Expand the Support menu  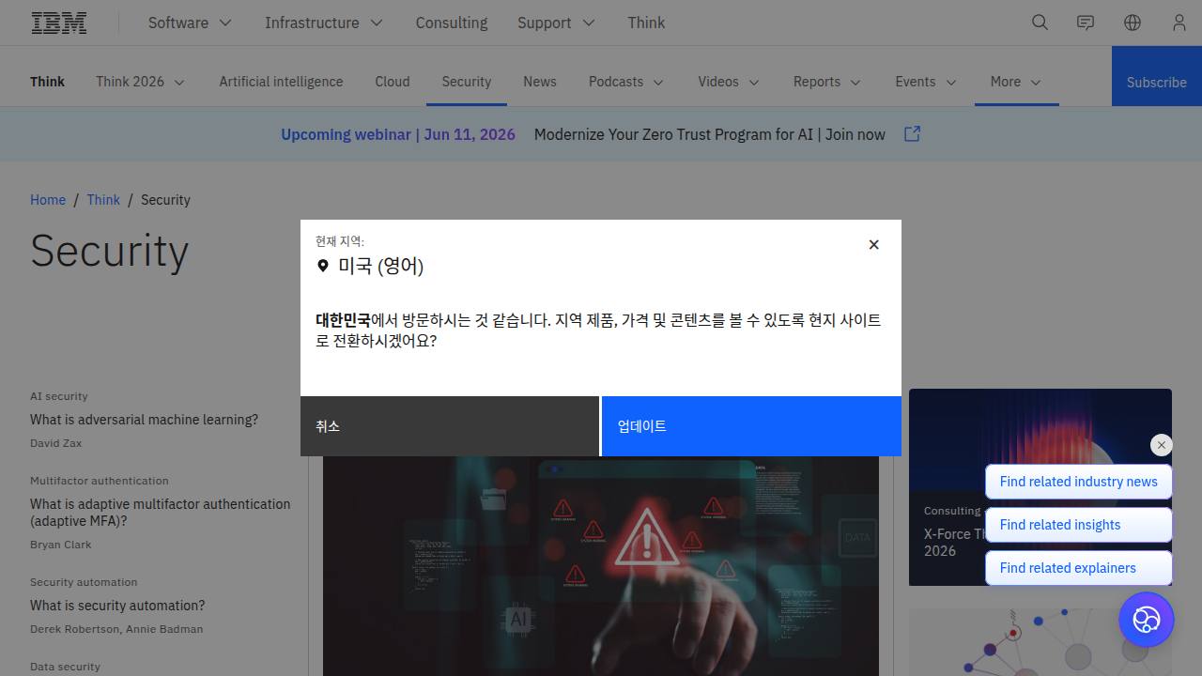pos(556,23)
